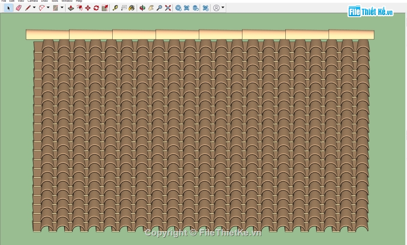Expand the Line tool dropdown arrow

click(x=34, y=8)
